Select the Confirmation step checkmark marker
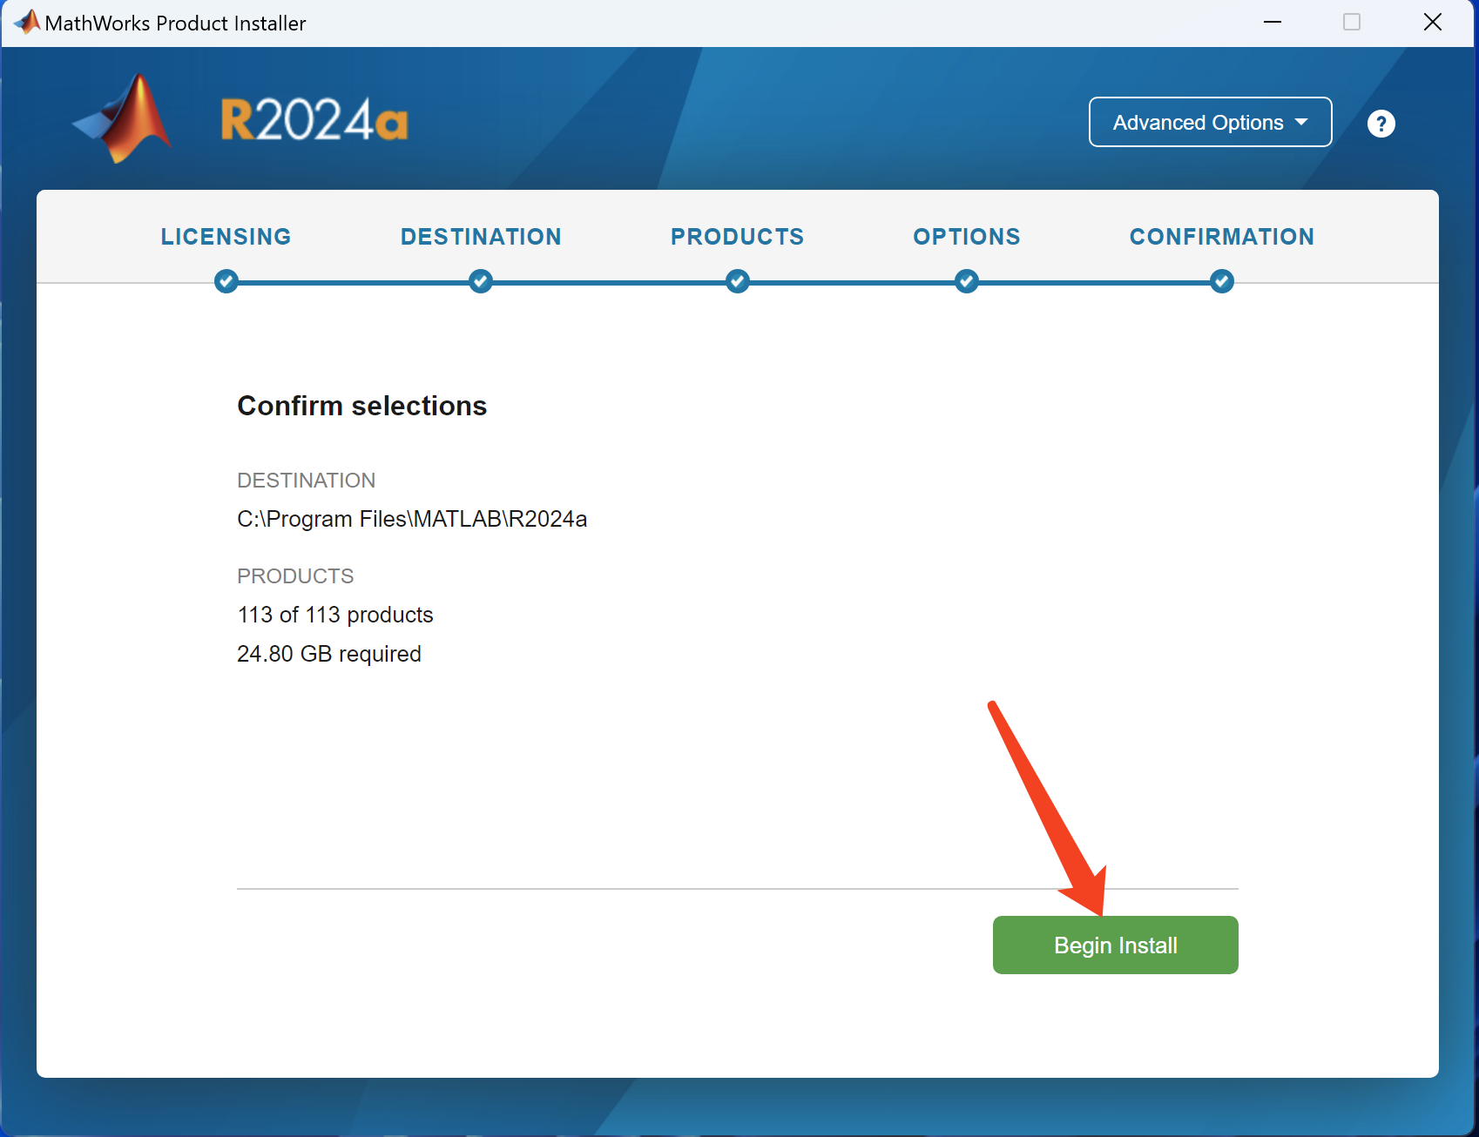The image size is (1479, 1137). click(1222, 281)
